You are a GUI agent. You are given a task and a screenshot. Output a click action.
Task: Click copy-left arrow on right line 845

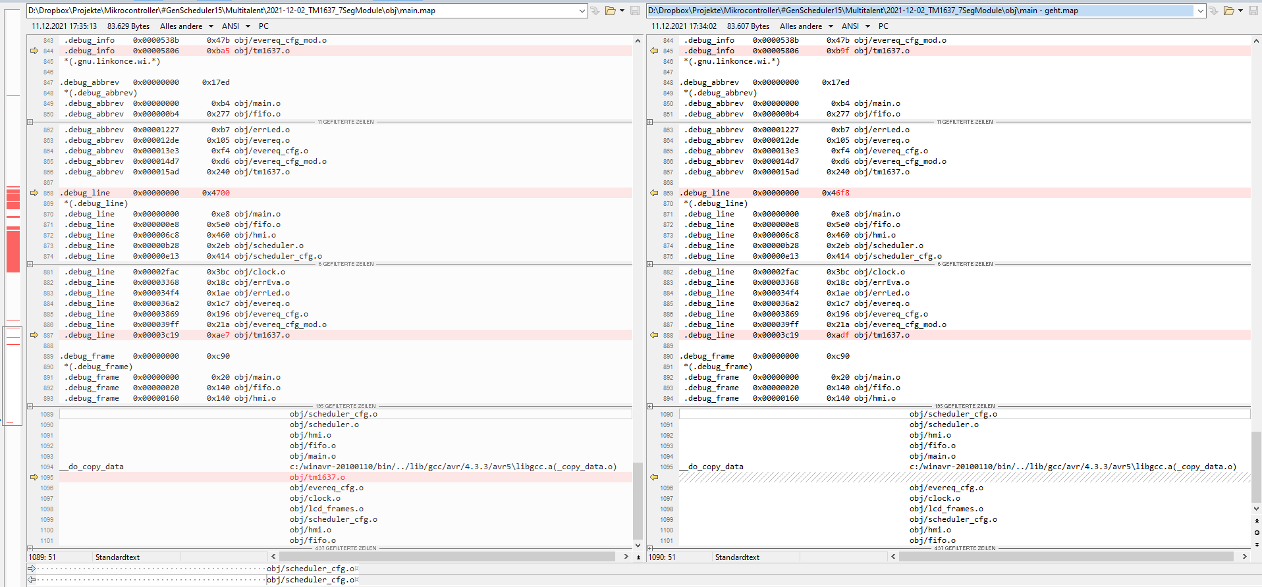coord(654,51)
